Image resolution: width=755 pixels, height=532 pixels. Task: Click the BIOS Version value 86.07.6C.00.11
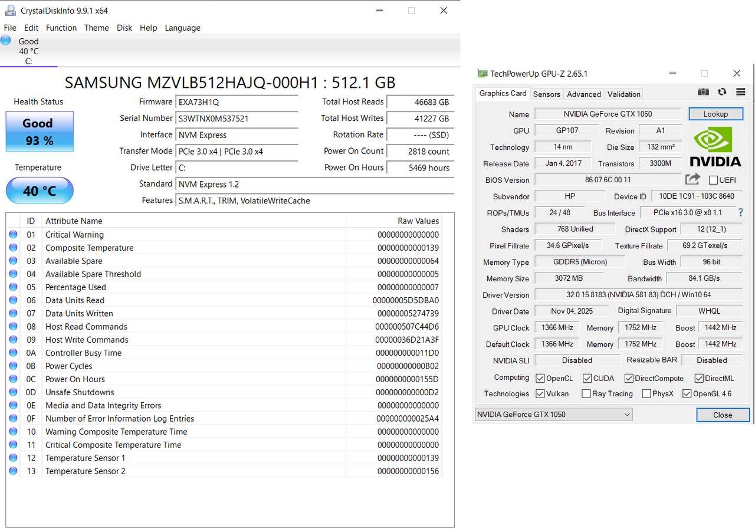pyautogui.click(x=608, y=179)
